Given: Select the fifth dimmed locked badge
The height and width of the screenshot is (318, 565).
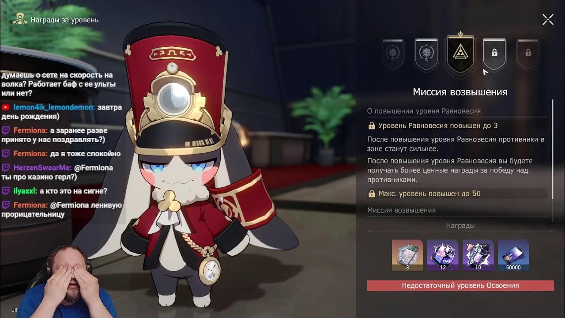Looking at the screenshot, I should pyautogui.click(x=528, y=54).
